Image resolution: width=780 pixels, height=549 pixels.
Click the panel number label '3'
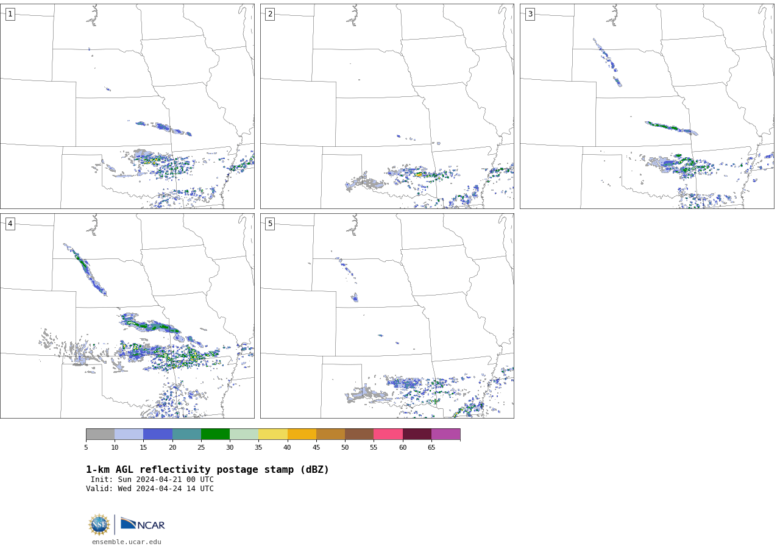pyautogui.click(x=530, y=14)
